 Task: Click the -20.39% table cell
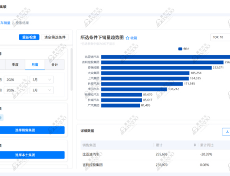[x=206, y=154]
